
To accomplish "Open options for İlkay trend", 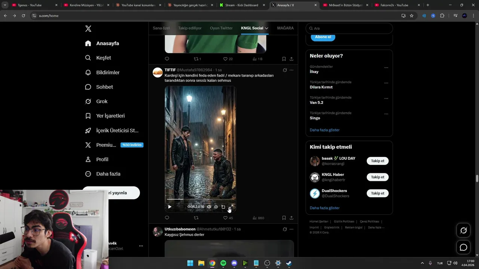I will [386, 68].
